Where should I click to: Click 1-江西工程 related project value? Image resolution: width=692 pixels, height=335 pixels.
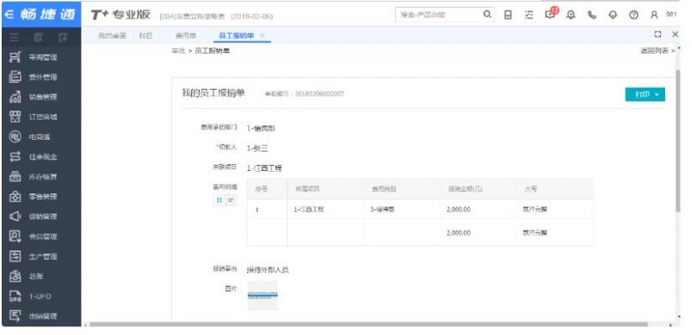[265, 168]
